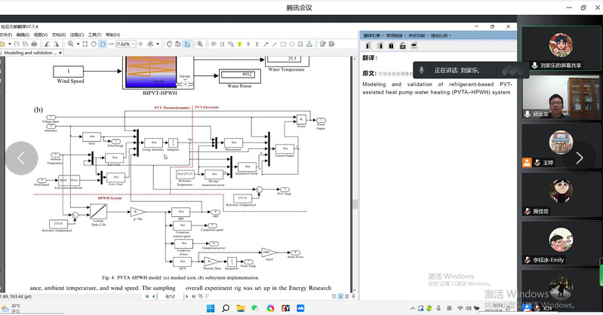Open the 文档(D) menu

58,35
